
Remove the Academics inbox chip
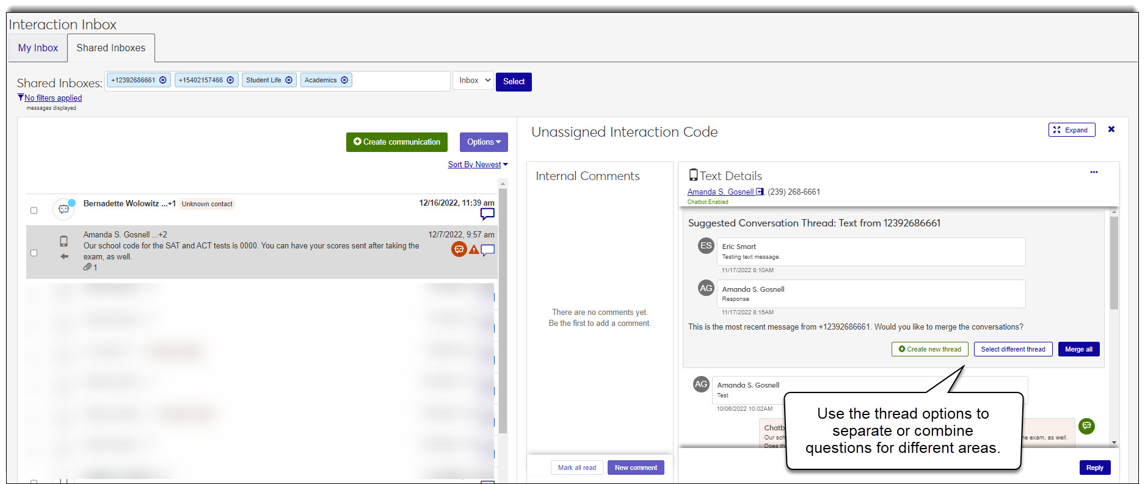click(344, 81)
